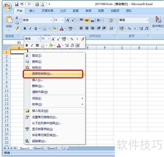Click bold in mini toolbar

coord(27,45)
